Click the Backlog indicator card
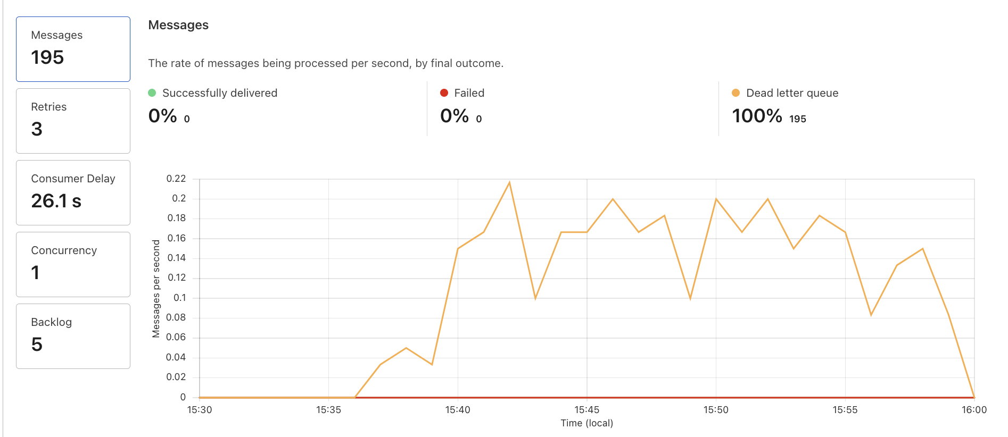This screenshot has width=1008, height=437. (73, 336)
